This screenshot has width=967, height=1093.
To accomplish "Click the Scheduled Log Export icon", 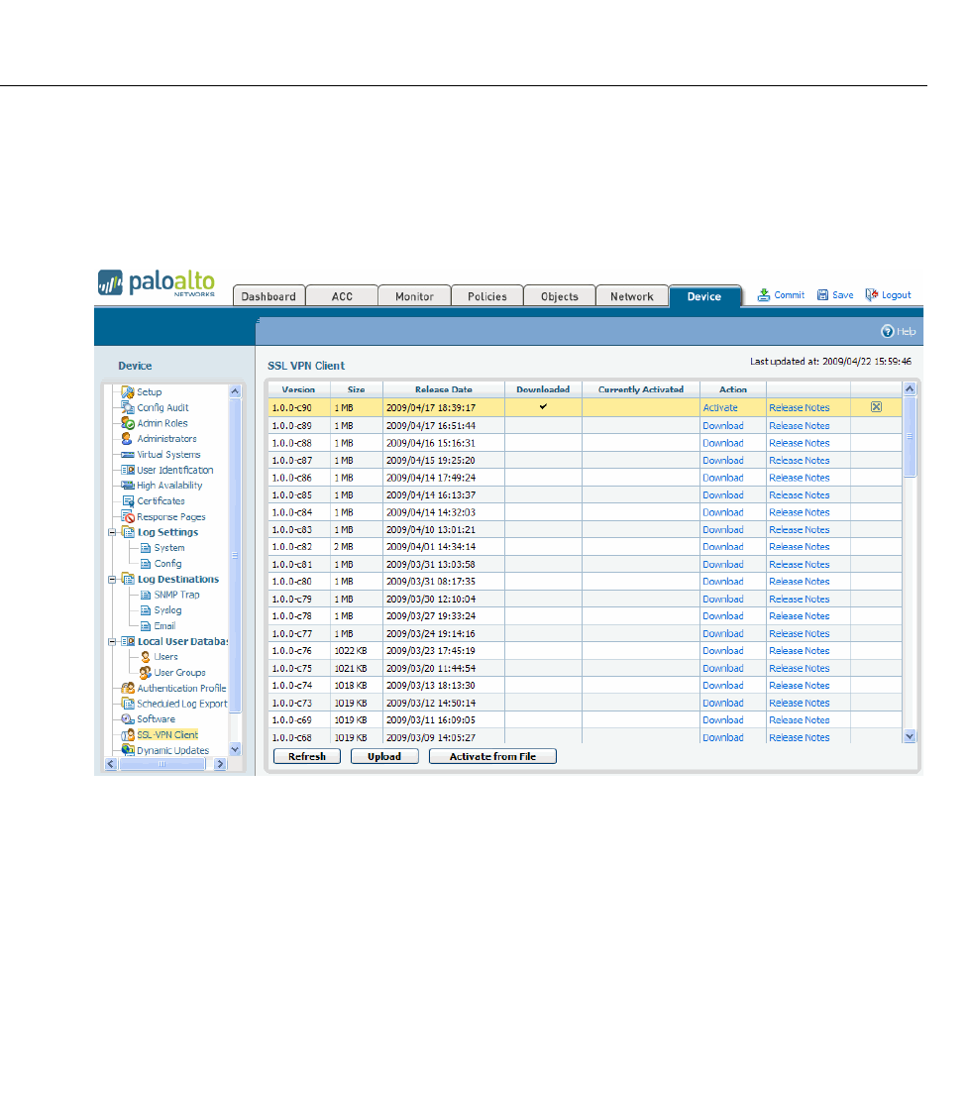I will point(128,704).
